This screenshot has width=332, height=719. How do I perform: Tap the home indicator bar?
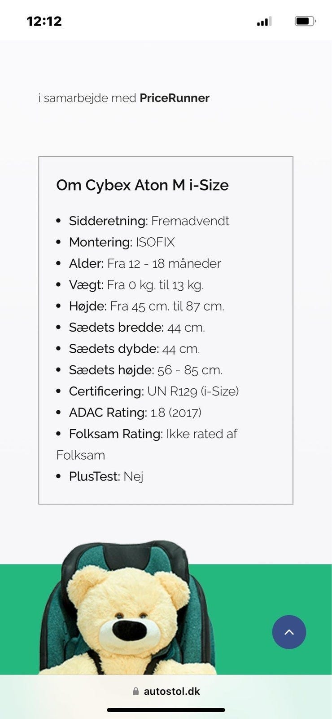click(x=166, y=710)
